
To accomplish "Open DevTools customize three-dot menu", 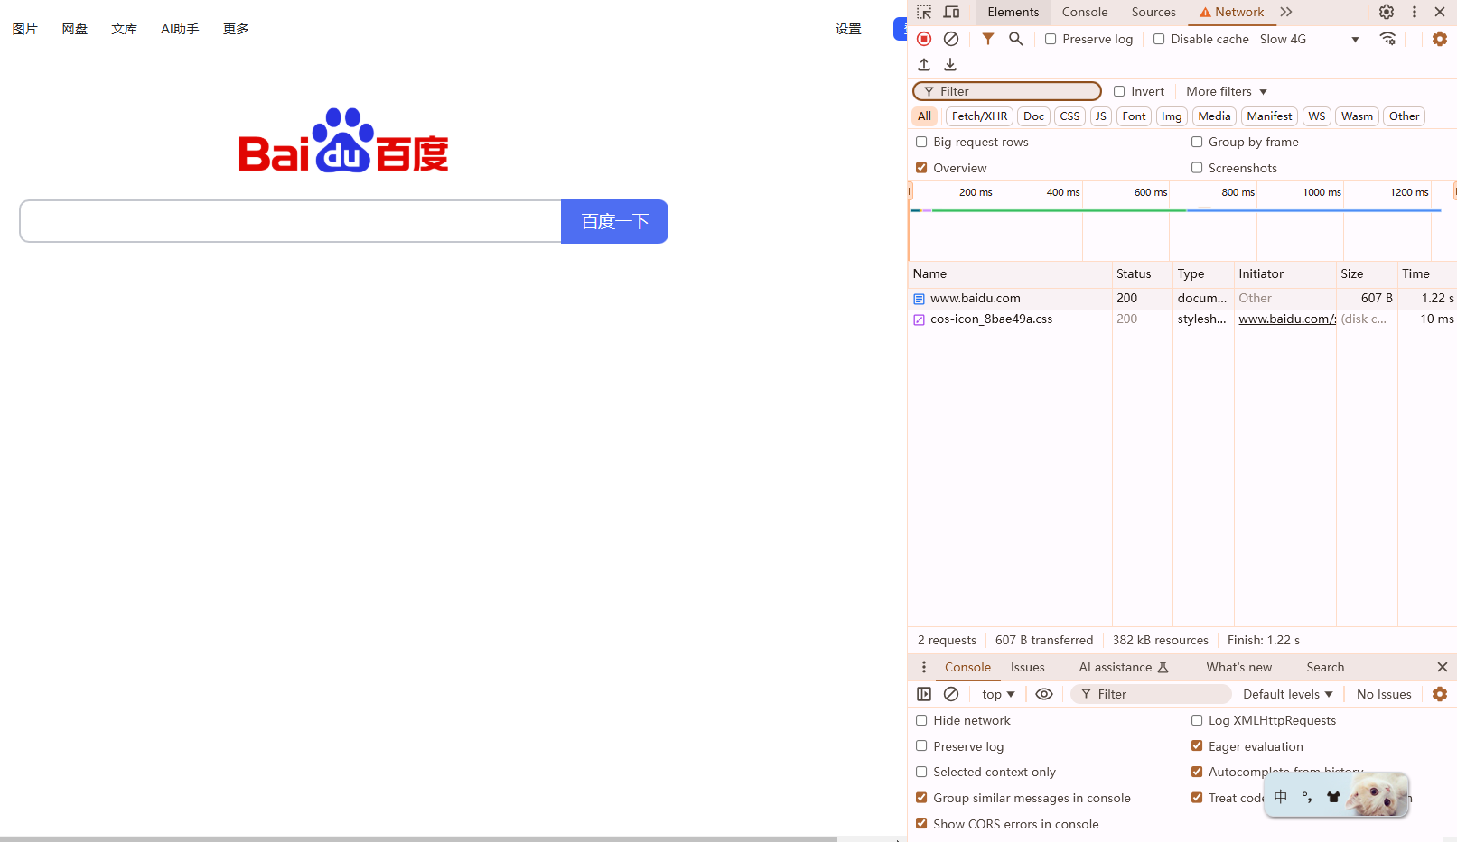I will 1415,12.
